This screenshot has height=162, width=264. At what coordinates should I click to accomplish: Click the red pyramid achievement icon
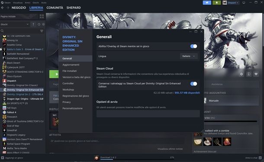pos(227,142)
